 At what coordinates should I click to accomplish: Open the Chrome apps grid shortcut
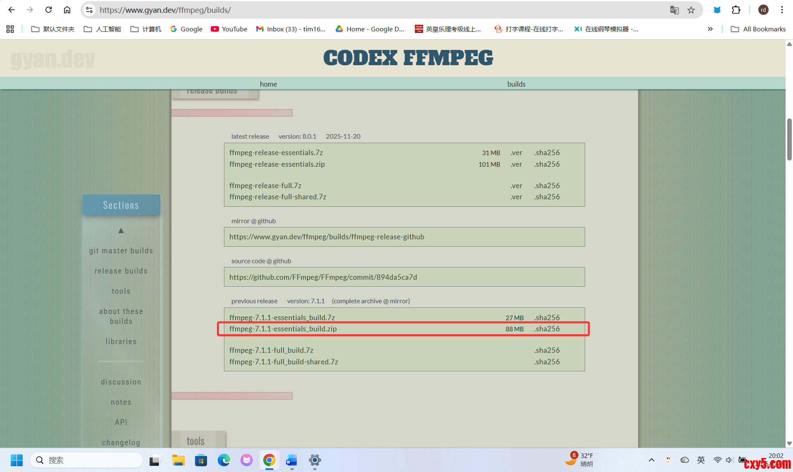point(10,29)
